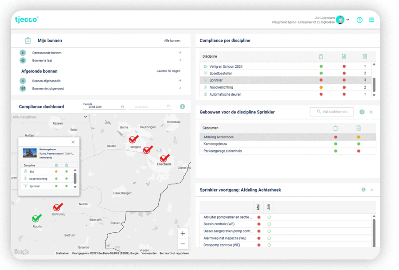Click the Discipline clipboard column header icon
This screenshot has height=270, width=399.
pos(321,56)
